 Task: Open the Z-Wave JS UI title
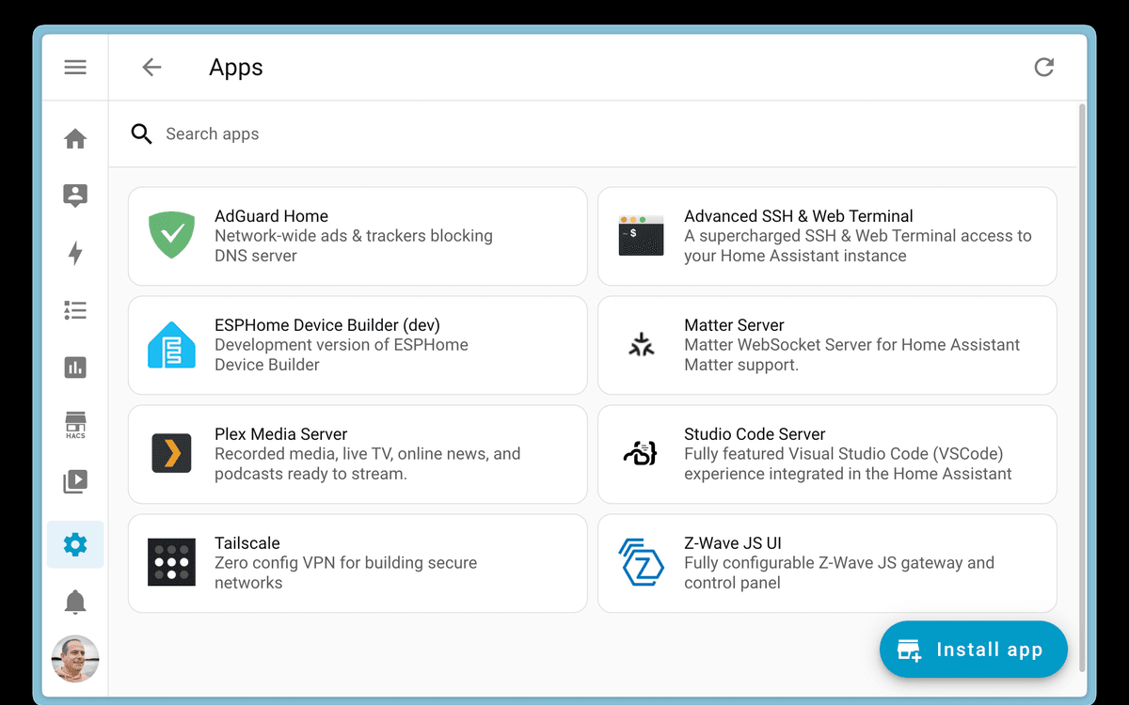click(733, 543)
